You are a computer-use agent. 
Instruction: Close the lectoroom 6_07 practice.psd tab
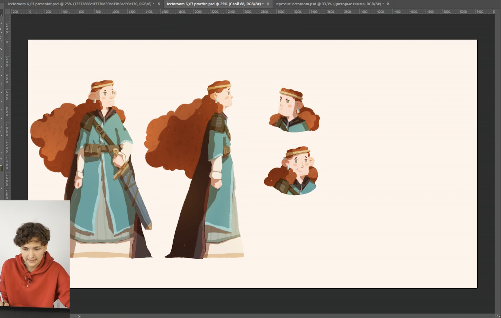[x=268, y=4]
